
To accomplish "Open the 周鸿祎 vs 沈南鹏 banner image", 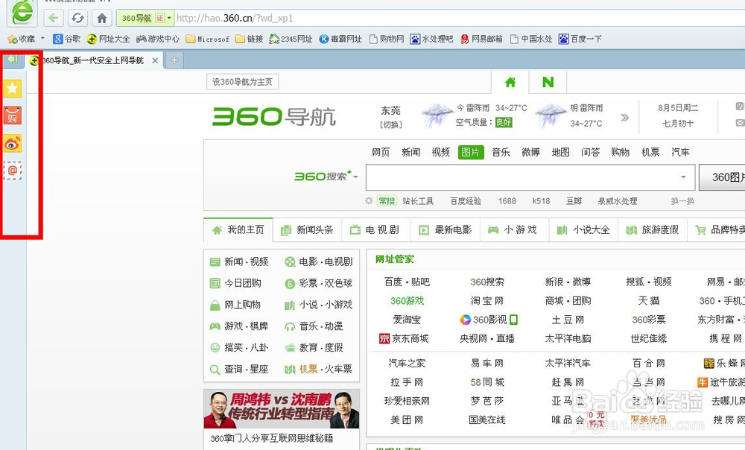I will pos(282,409).
